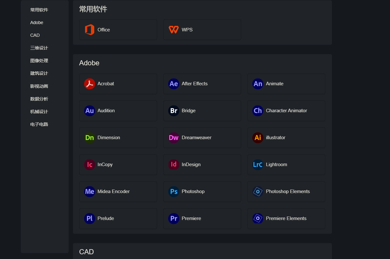Viewport: 390px width, 259px height.
Task: Click the Photoshop Elements icon
Action: click(x=258, y=191)
